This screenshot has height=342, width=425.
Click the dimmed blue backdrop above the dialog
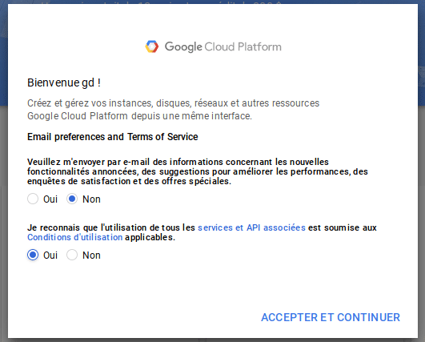coord(211,2)
